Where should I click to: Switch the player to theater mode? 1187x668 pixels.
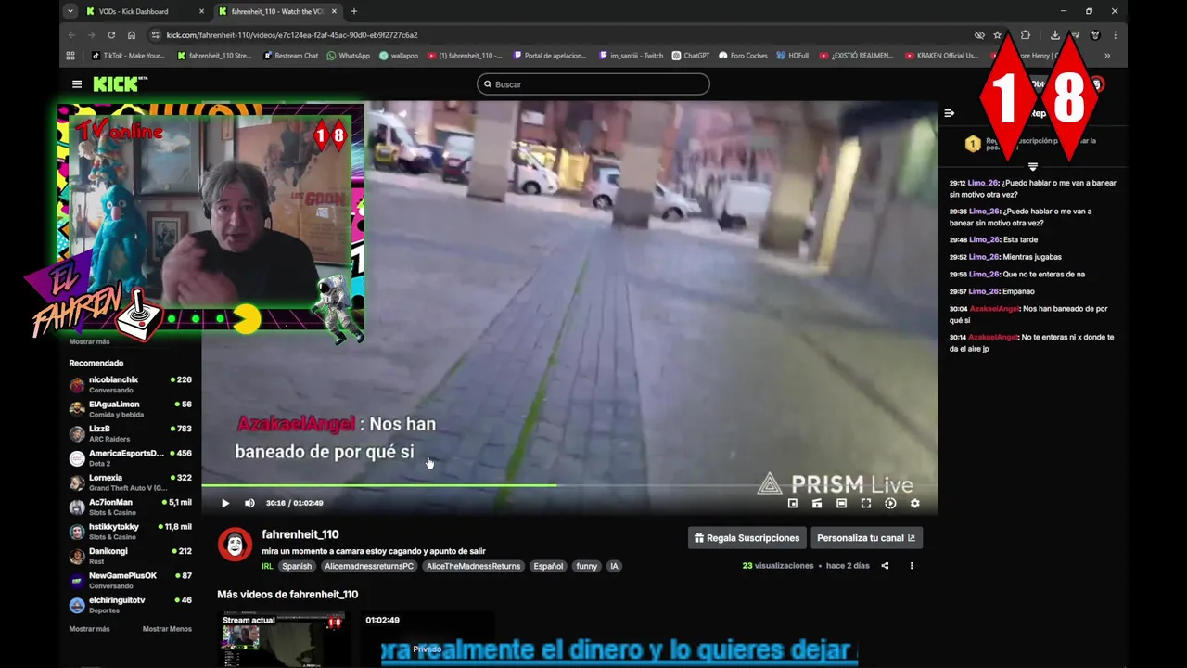pyautogui.click(x=841, y=503)
